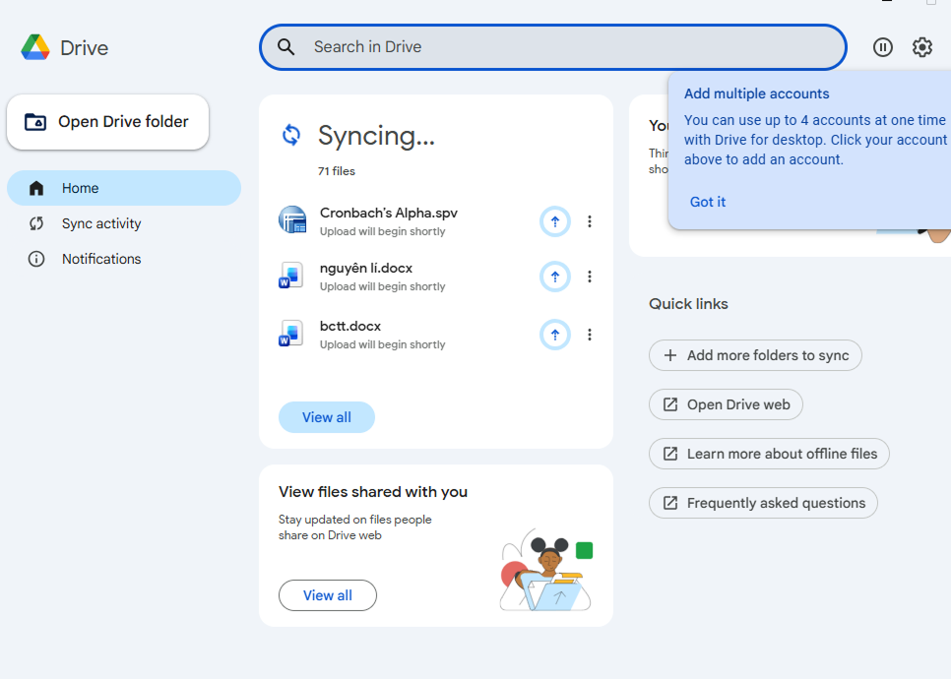Click Add more folders to sync
This screenshot has width=951, height=679.
[755, 355]
